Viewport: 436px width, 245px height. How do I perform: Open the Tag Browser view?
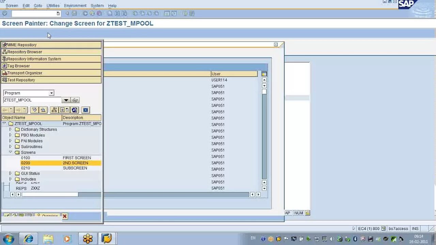[51, 66]
